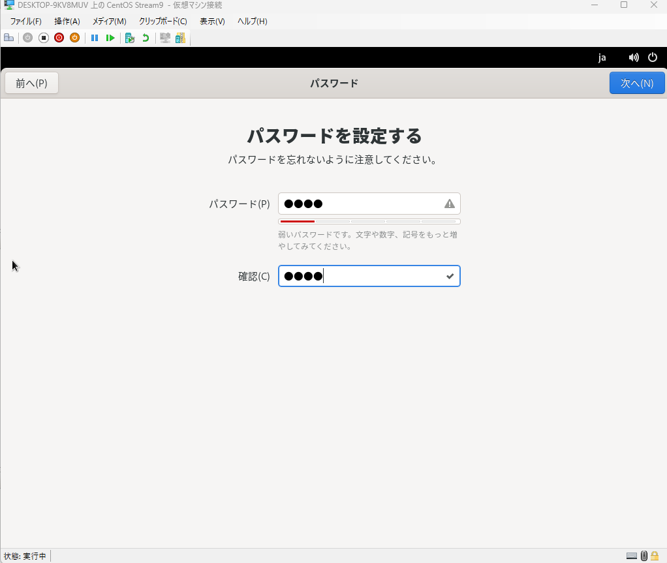Image resolution: width=667 pixels, height=563 pixels.
Task: Go back with the 前へ(P) button
Action: (31, 83)
